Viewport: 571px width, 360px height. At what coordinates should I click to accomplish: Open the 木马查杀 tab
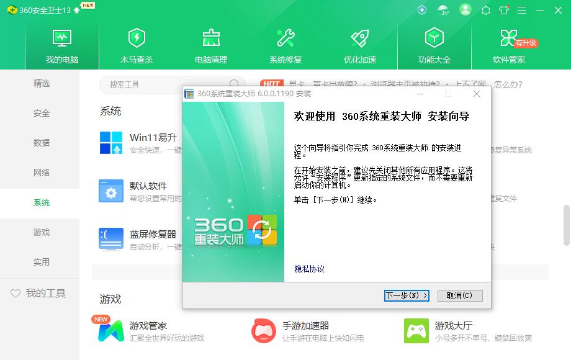click(137, 46)
